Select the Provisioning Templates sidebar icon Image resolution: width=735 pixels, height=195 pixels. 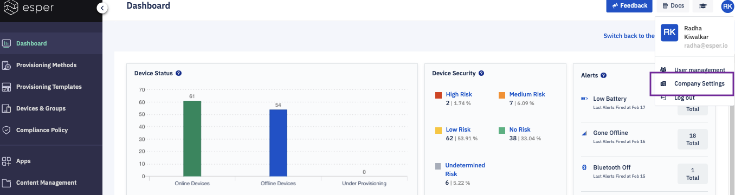click(x=7, y=87)
